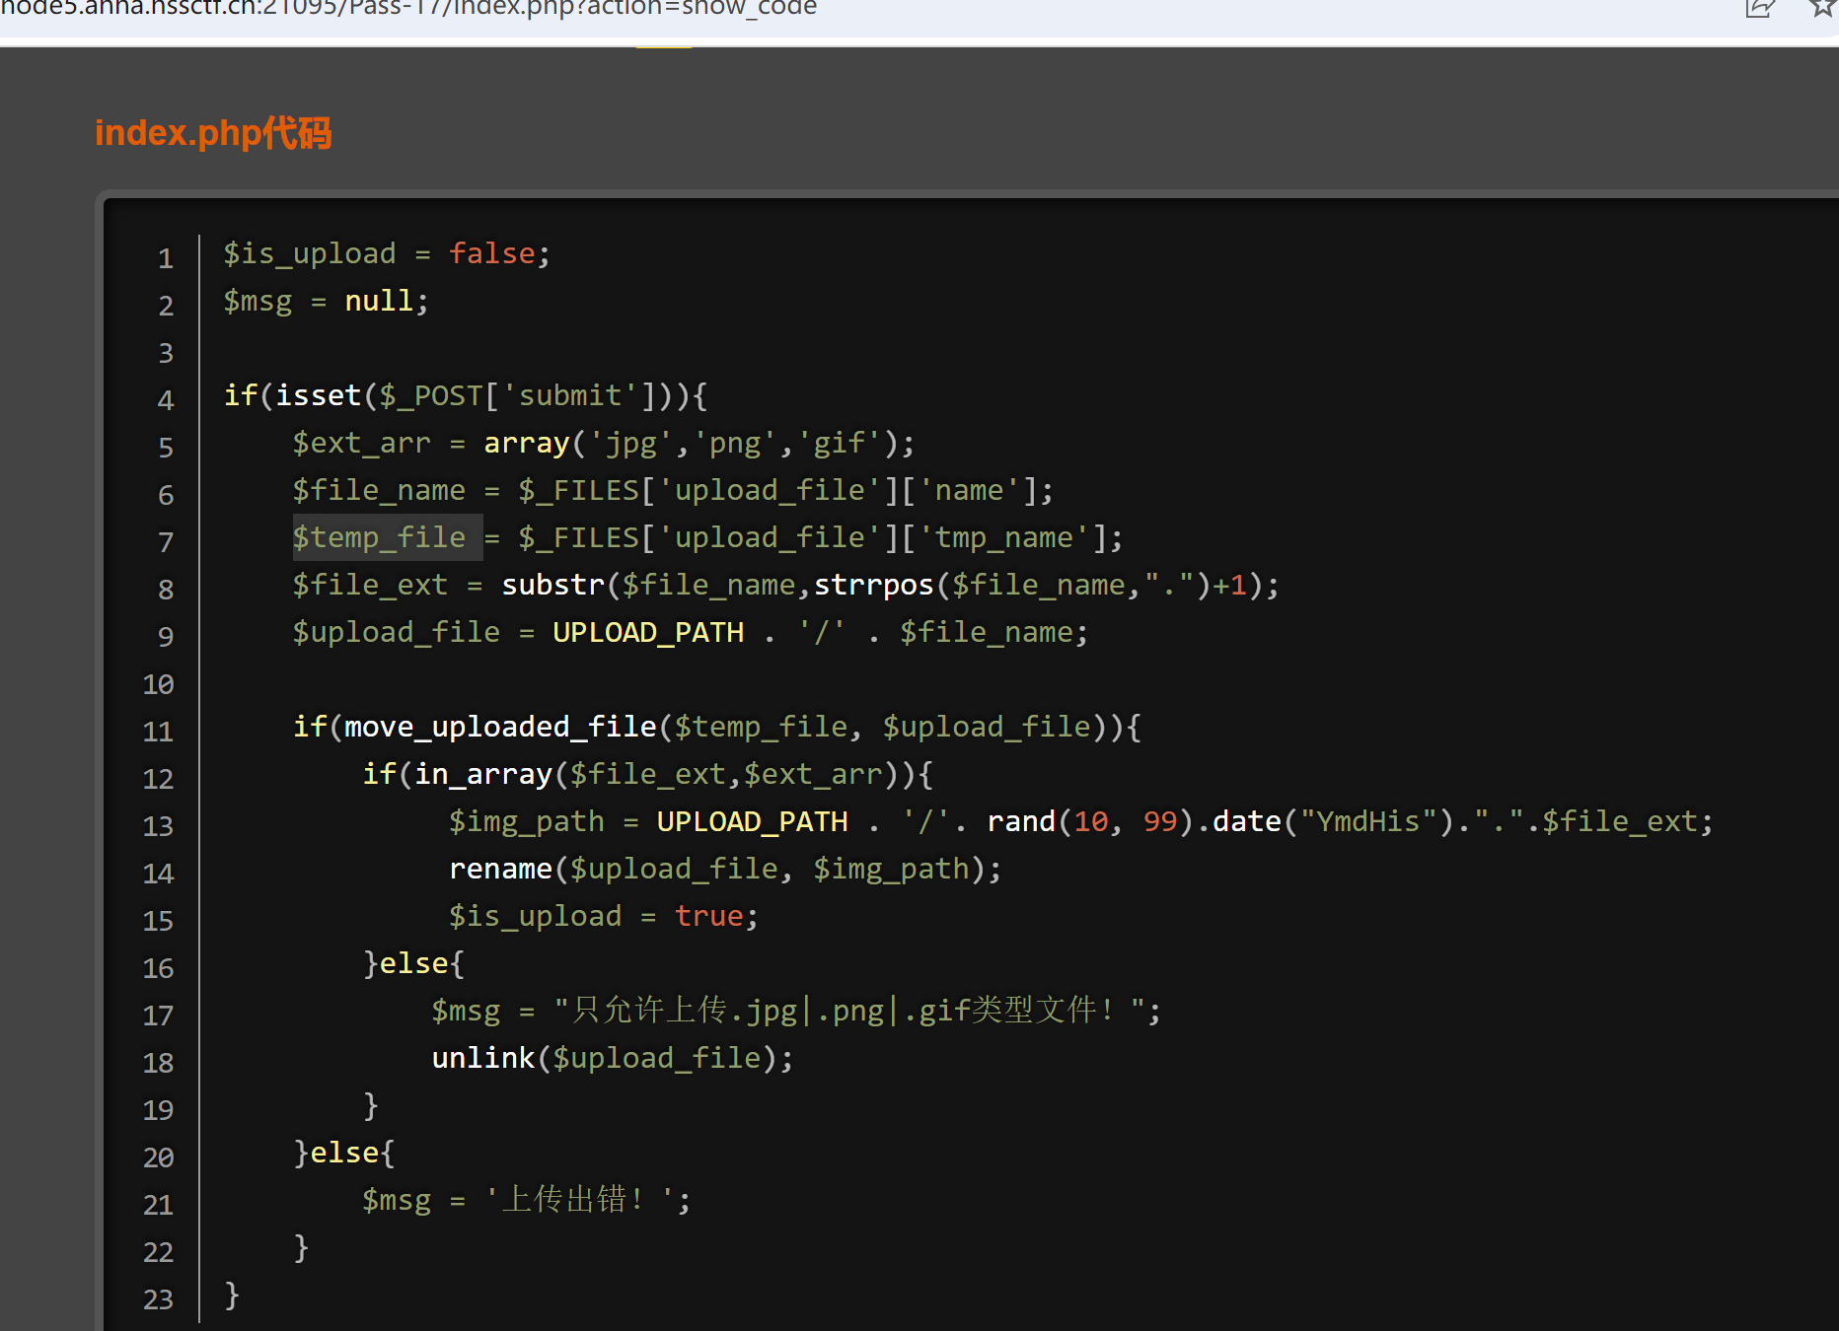Click the rename function call on line 14
1839x1331 pixels.
click(x=500, y=869)
